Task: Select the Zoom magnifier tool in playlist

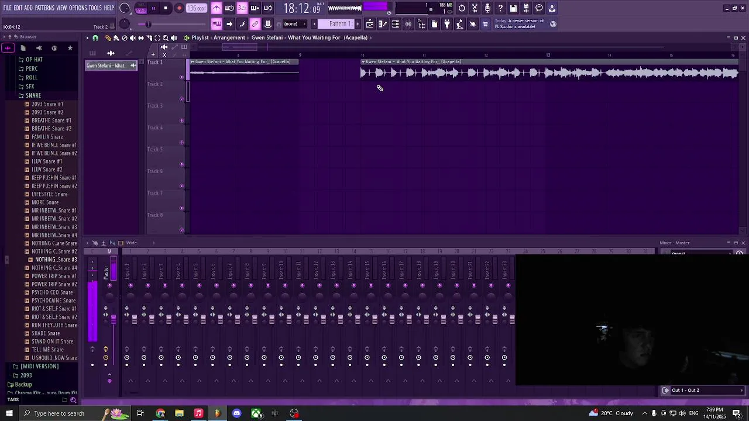Action: [165, 37]
